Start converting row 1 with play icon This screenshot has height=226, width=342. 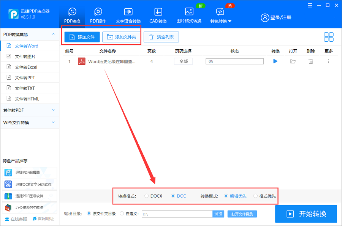(275, 61)
